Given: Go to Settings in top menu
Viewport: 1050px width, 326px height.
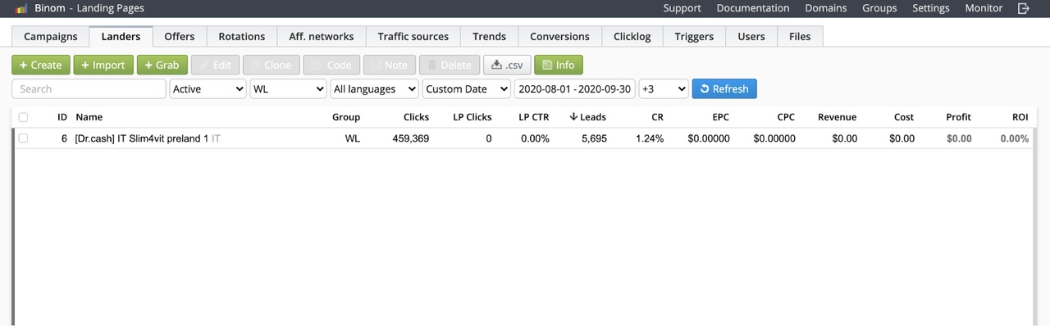Looking at the screenshot, I should tap(931, 8).
